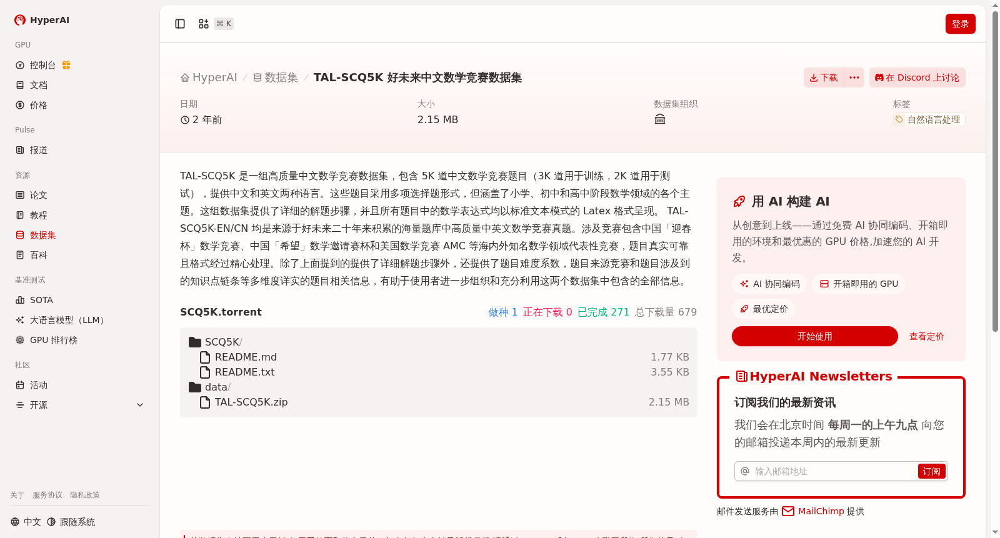The height and width of the screenshot is (538, 1000).
Task: Click the 订阅 subscribe button
Action: click(931, 471)
